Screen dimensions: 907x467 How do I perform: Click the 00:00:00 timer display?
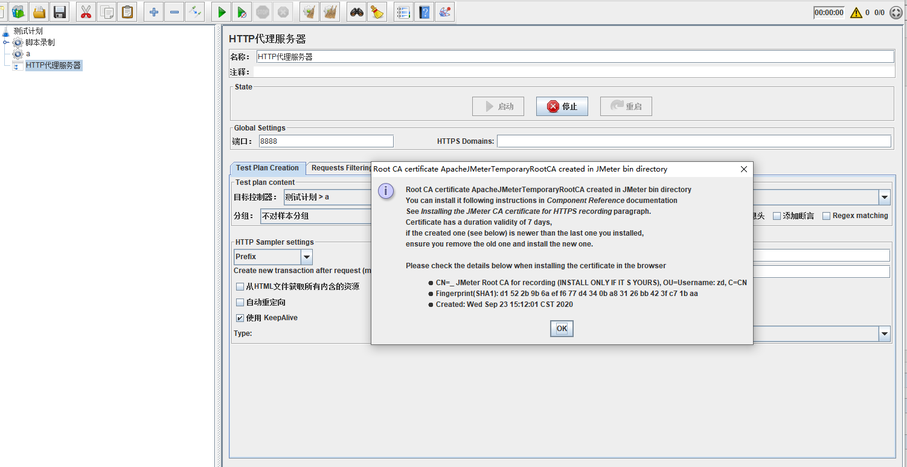coord(828,13)
